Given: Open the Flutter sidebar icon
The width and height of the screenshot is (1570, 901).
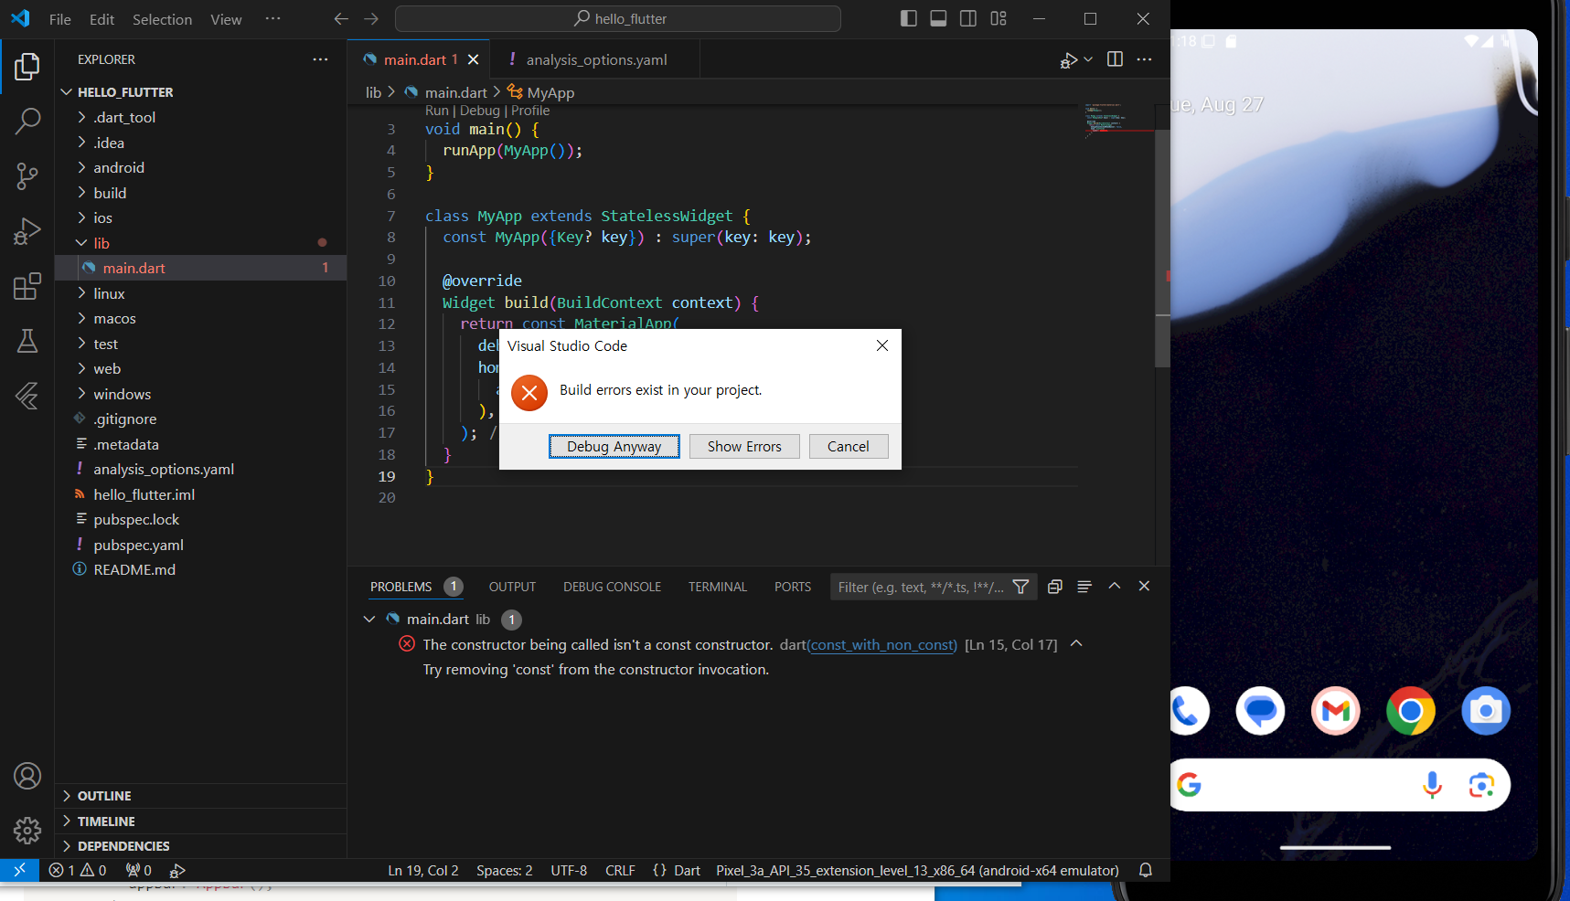Looking at the screenshot, I should pos(27,396).
